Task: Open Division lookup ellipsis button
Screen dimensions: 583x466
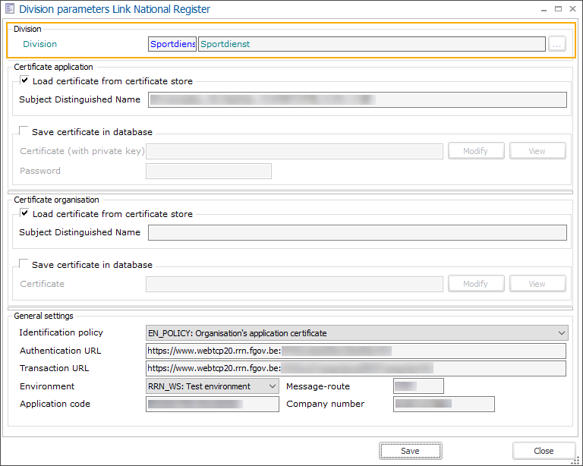Action: 556,44
